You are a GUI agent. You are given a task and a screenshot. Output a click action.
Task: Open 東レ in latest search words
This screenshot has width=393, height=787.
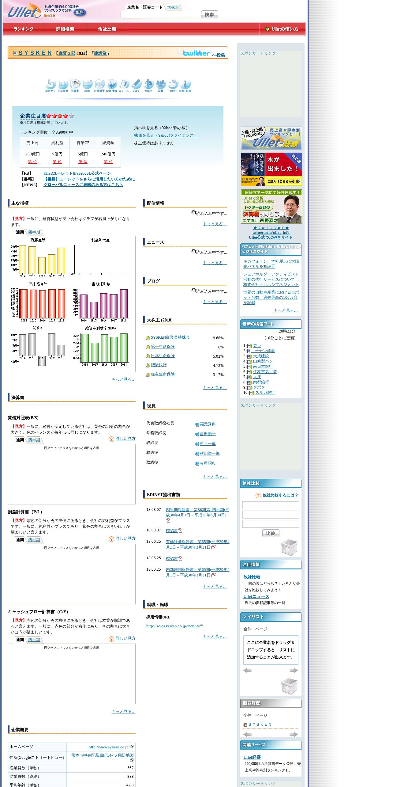pos(257,346)
